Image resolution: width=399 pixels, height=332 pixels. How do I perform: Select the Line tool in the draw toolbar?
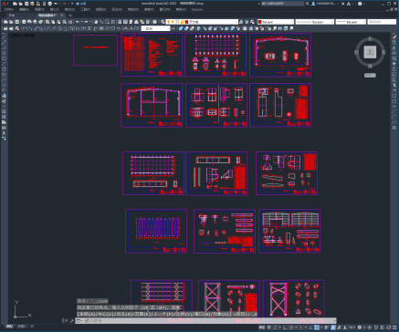click(x=4, y=36)
